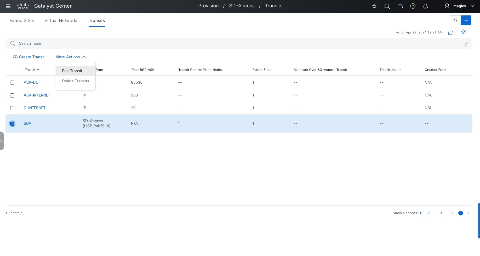Select the Transits tab

tap(97, 20)
